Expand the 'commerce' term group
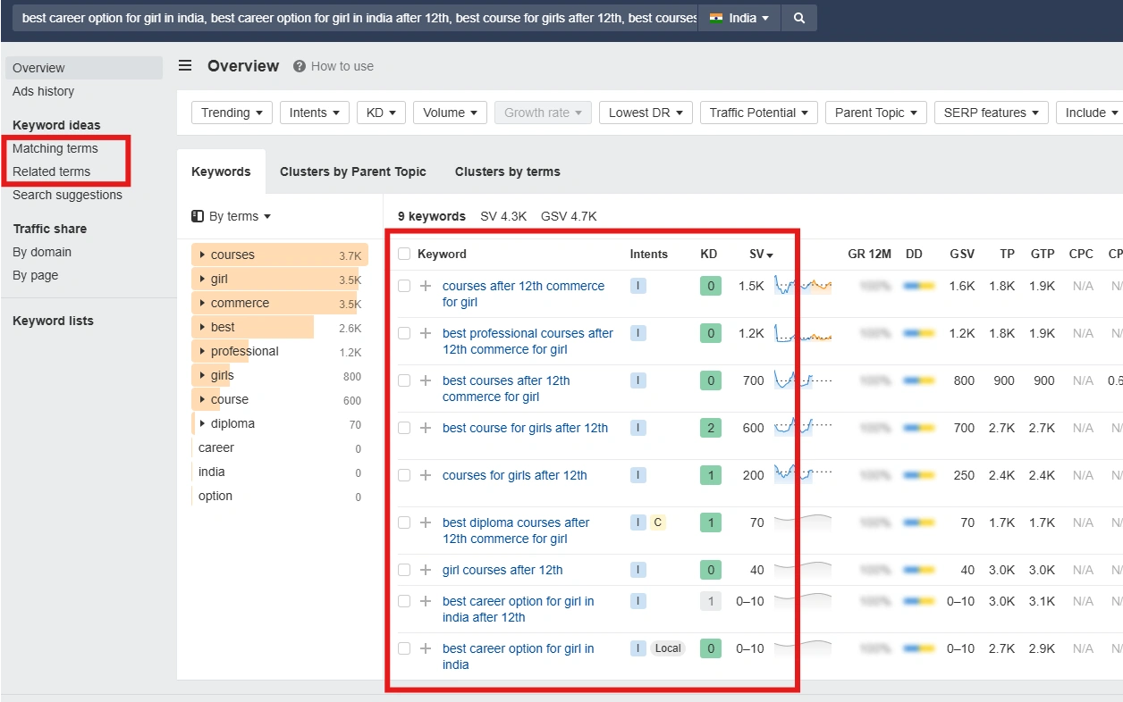Screen dimensions: 1123x702 203,303
